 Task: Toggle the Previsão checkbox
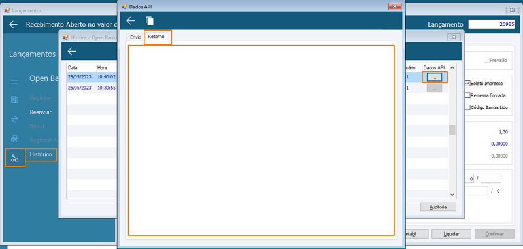pos(486,60)
